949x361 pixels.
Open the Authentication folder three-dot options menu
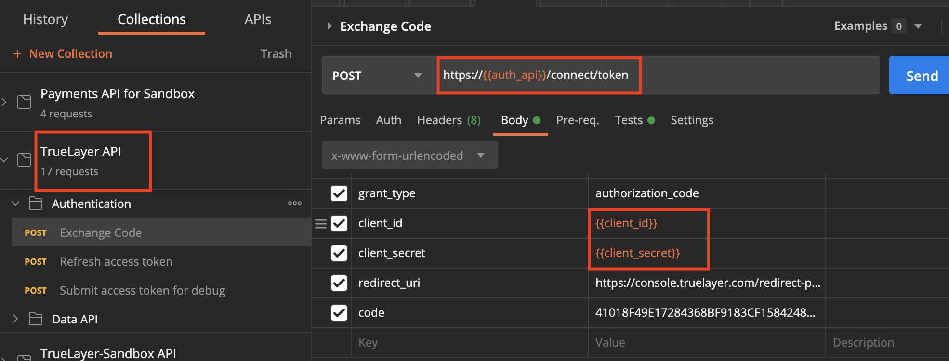(x=295, y=204)
